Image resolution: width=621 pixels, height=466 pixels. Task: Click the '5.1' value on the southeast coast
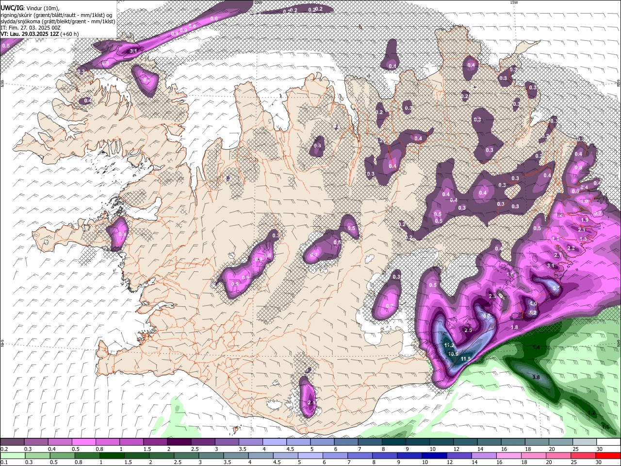coord(556,288)
